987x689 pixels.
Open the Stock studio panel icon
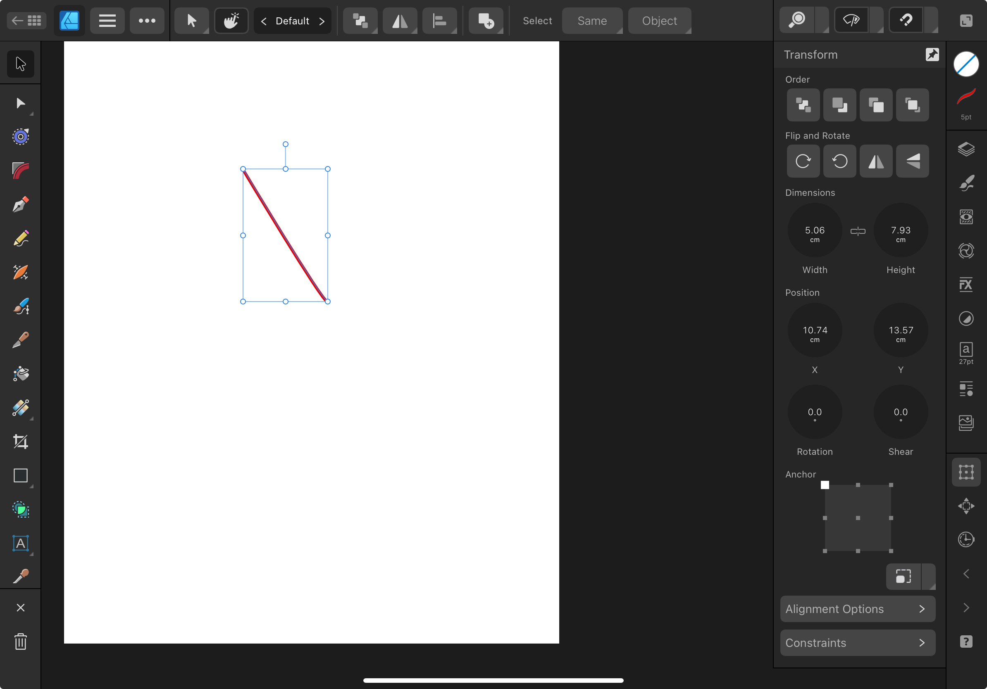point(966,423)
